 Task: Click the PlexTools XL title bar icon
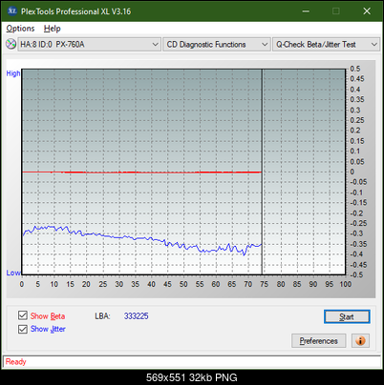click(11, 11)
